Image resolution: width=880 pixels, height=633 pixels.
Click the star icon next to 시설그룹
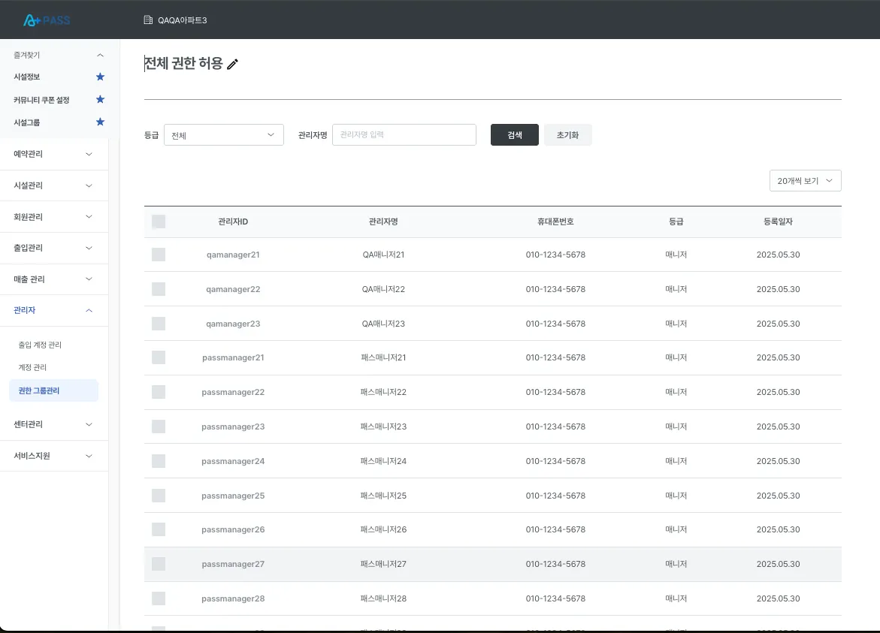click(x=100, y=122)
